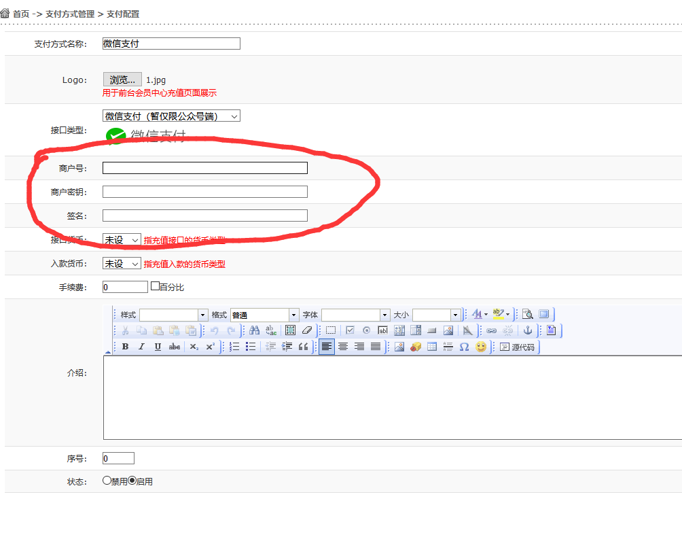Viewport: 682px width, 535px height.
Task: Click the 支付方式名称 input field
Action: 171,44
